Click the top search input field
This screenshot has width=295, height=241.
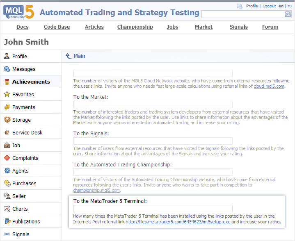243,14
